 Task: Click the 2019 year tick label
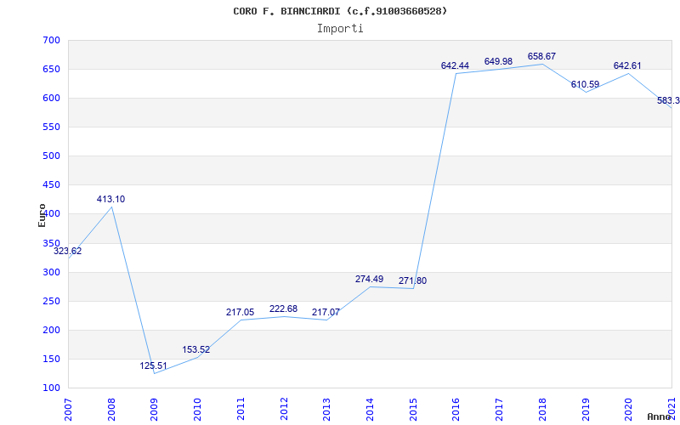[586, 410]
